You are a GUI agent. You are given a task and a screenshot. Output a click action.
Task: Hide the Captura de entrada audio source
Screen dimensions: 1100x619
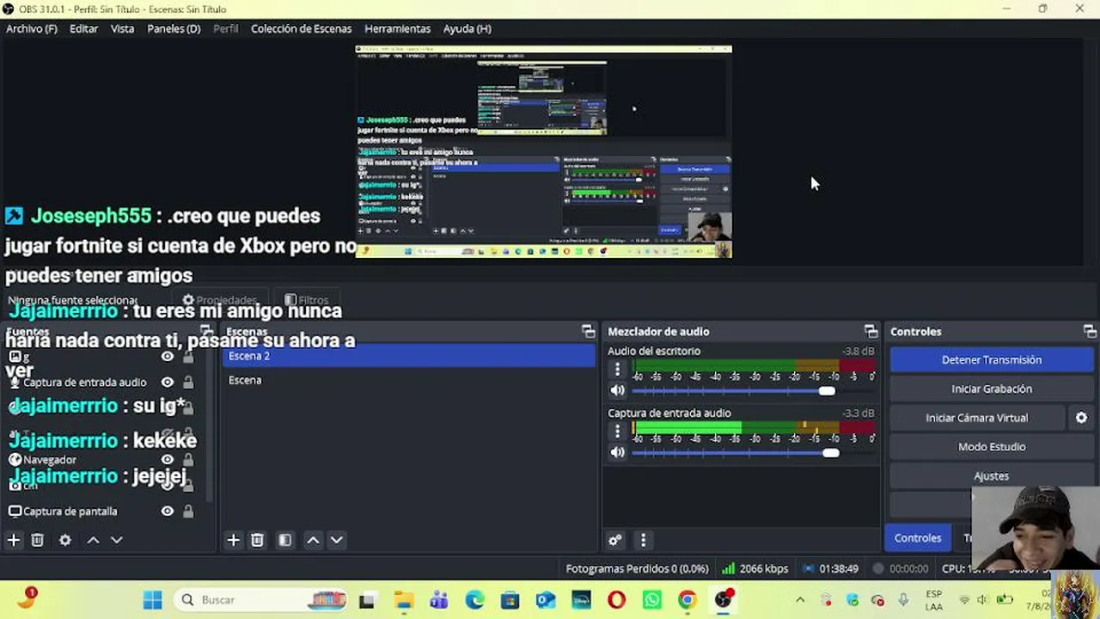click(168, 383)
